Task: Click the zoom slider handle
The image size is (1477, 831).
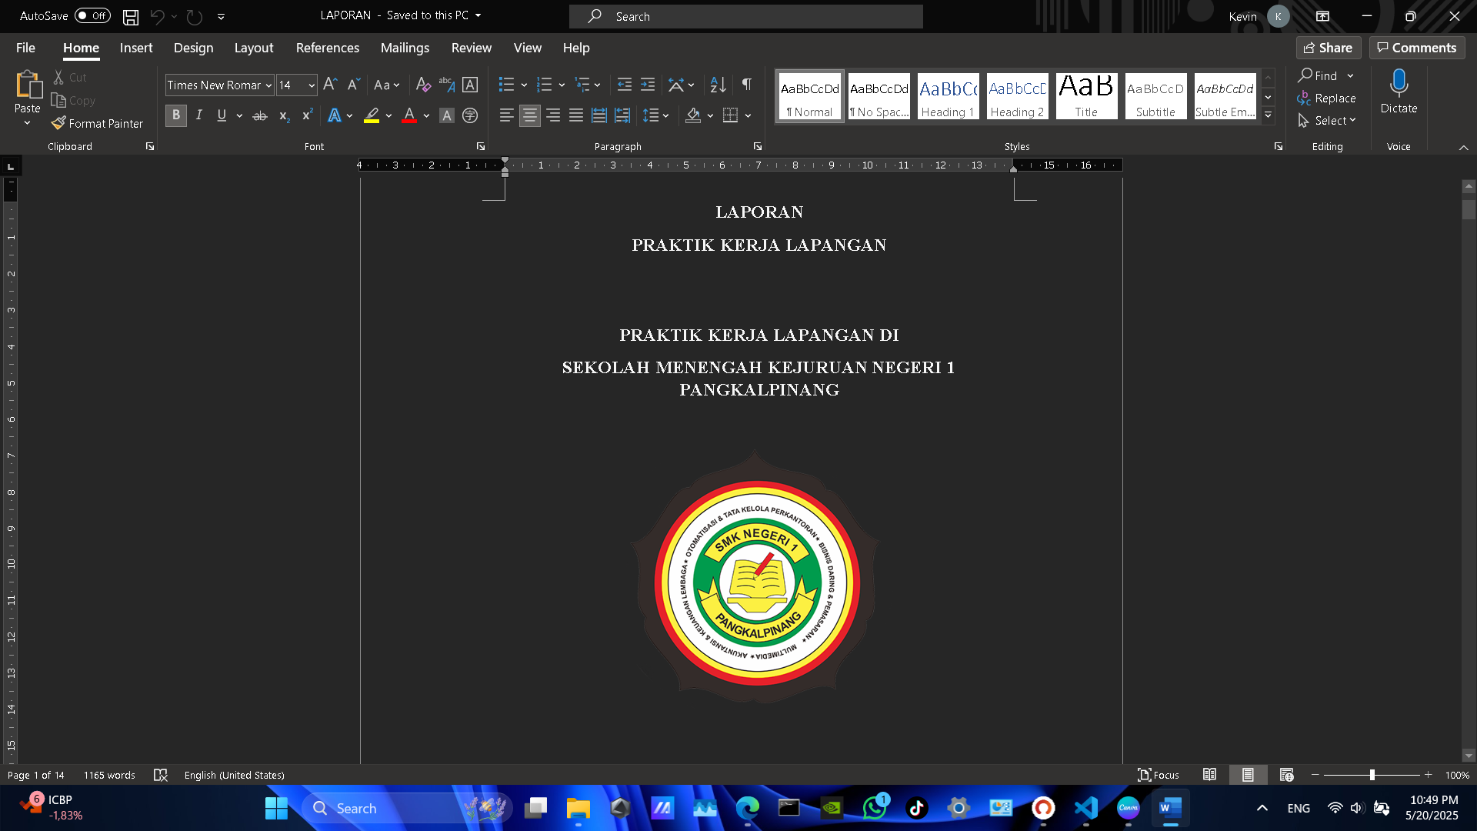Action: point(1372,775)
